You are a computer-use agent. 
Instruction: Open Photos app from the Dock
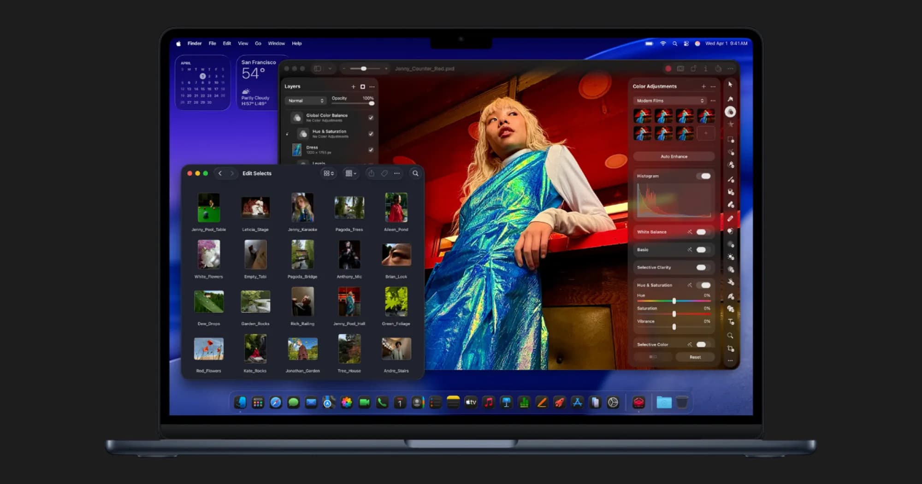click(x=347, y=402)
